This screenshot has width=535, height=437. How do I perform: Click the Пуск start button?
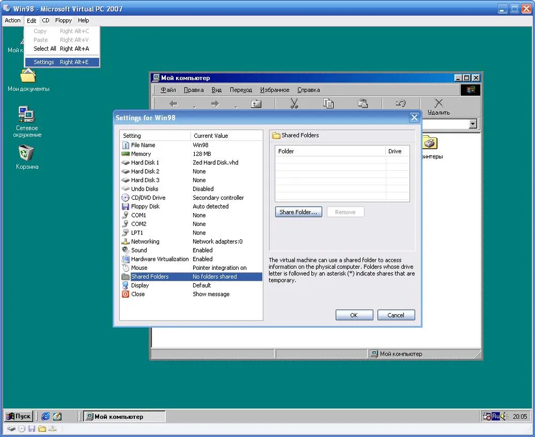19,417
